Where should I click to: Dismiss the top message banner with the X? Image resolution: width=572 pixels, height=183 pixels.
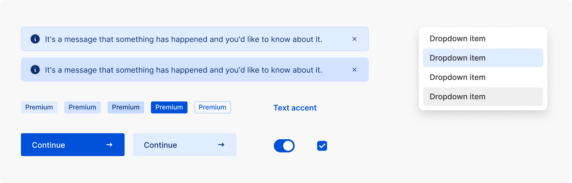pos(354,39)
